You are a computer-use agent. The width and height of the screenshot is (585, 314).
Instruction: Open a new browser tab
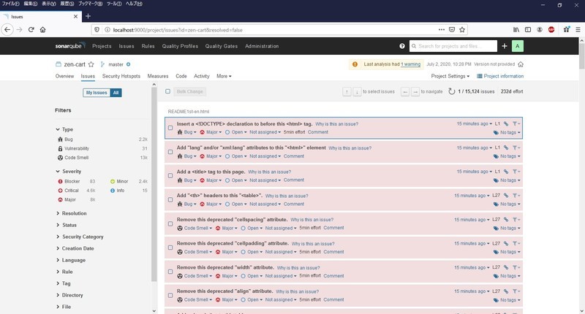click(88, 16)
